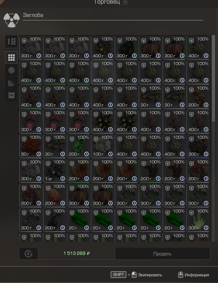
Task: Filter inventory by artifacts sphere icon
Action: (11, 70)
